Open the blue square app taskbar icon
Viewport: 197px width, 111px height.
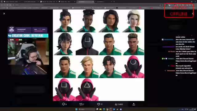(x=114, y=109)
